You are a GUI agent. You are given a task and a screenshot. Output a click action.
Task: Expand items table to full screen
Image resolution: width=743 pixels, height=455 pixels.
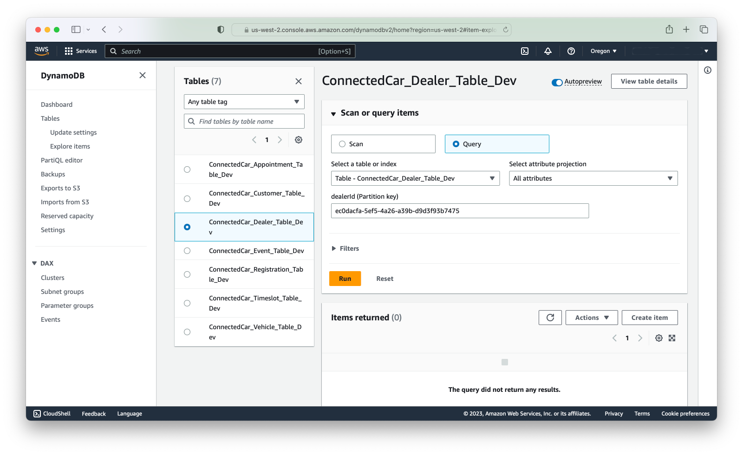672,338
